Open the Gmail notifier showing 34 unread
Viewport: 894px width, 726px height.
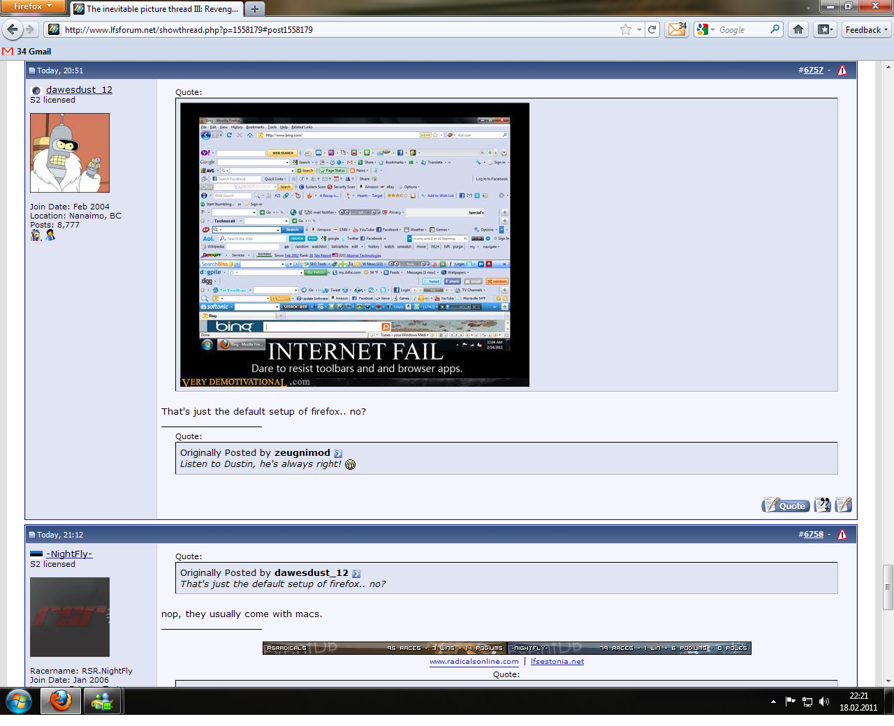point(677,29)
